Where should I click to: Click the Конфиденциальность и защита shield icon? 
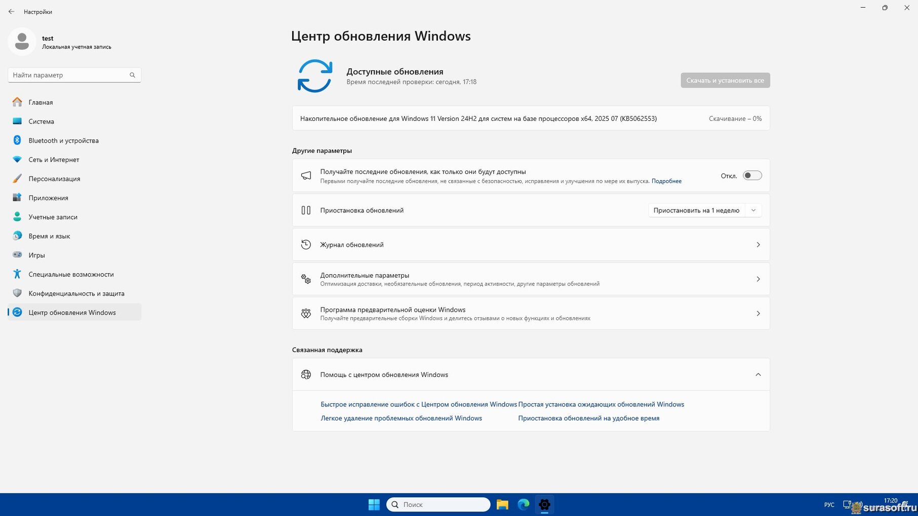pyautogui.click(x=17, y=293)
